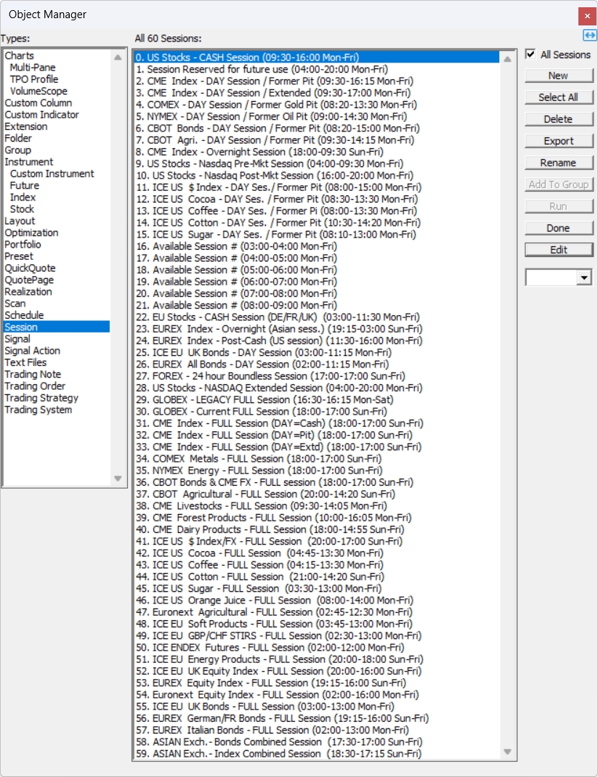Open the dropdown below the Edit button

pos(584,277)
